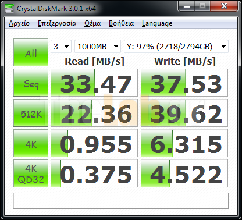The height and width of the screenshot is (220, 242).
Task: Open the Αρχείο menu
Action: click(x=19, y=23)
